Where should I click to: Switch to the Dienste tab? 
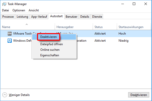point(97,17)
